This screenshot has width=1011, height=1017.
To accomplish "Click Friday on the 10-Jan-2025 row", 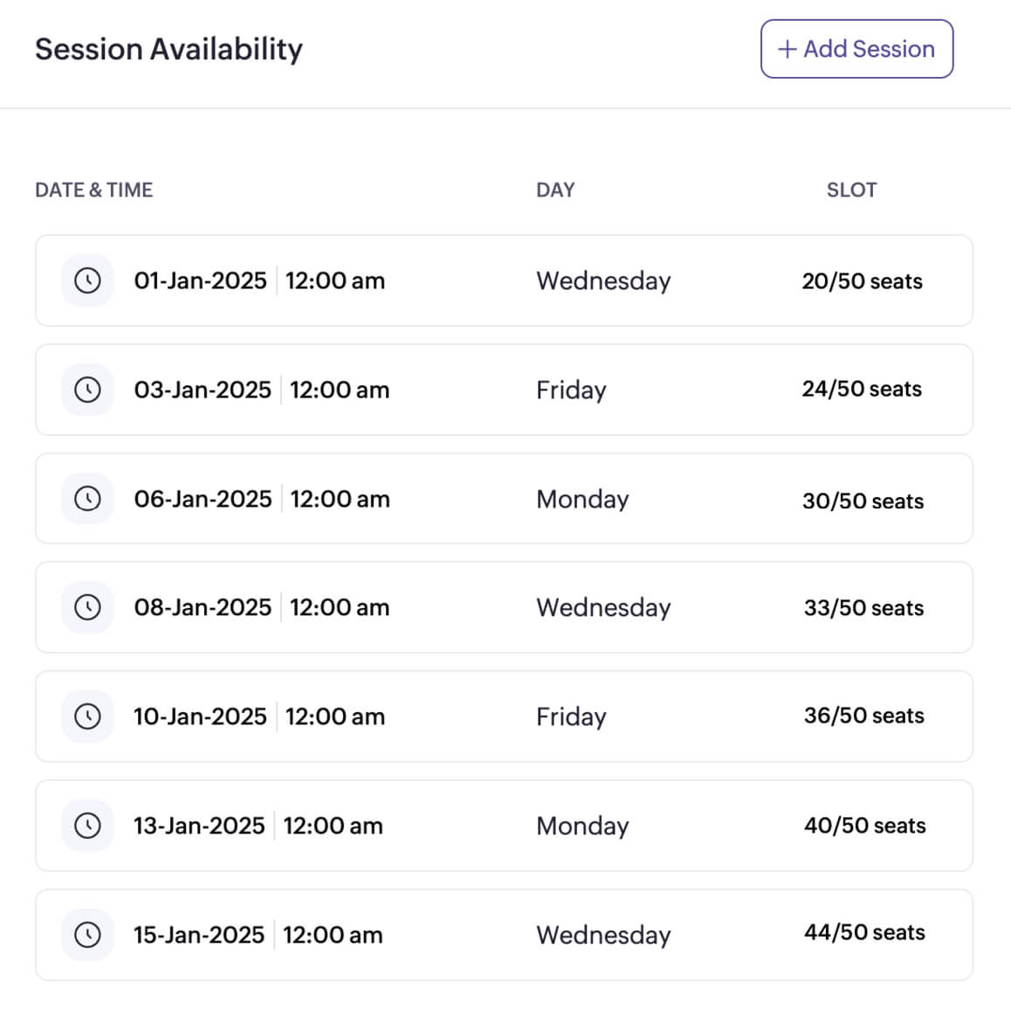I will (571, 716).
